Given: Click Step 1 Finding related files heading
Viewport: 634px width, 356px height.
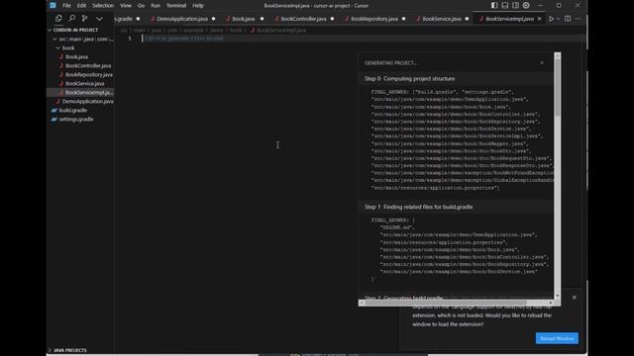Looking at the screenshot, I should (418, 207).
